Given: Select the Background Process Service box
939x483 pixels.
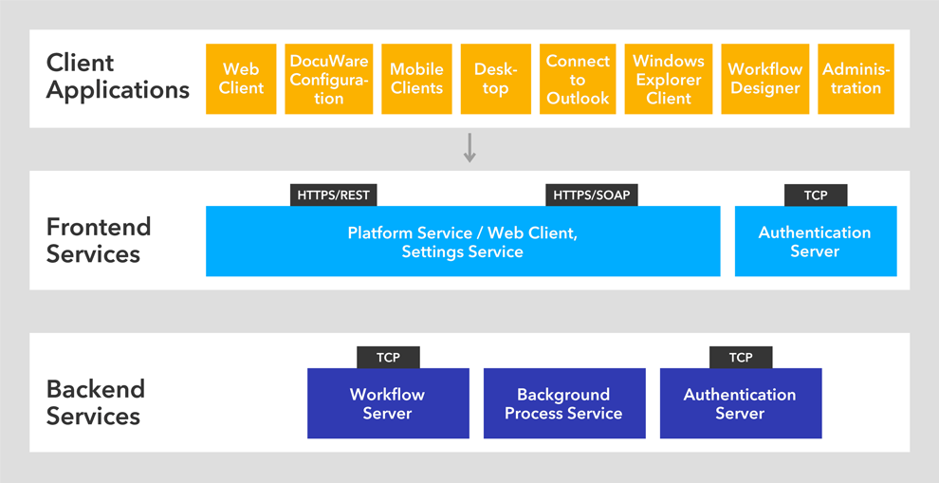Looking at the screenshot, I should click(x=563, y=404).
